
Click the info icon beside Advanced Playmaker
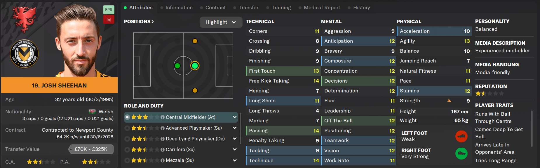[x=163, y=128]
